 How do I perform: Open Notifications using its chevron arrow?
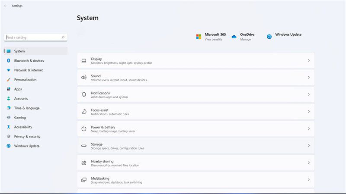(x=309, y=94)
